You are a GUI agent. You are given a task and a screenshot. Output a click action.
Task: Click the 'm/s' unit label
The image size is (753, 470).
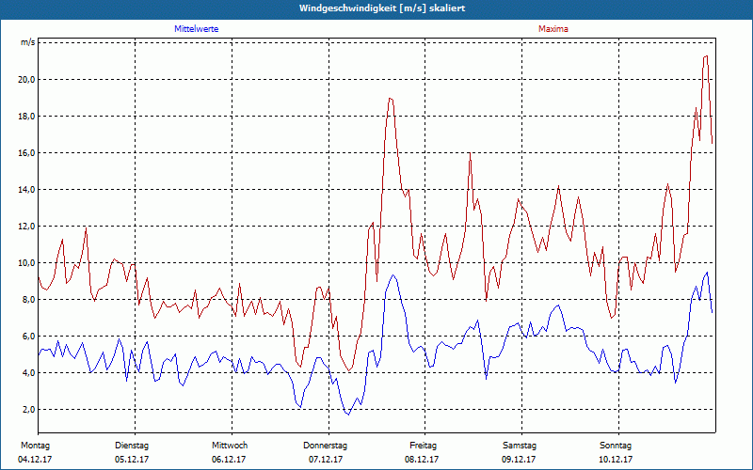click(x=28, y=42)
